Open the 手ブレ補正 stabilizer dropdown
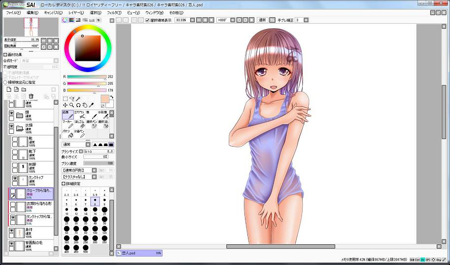Viewport: 450px width, 265px height. pyautogui.click(x=306, y=20)
